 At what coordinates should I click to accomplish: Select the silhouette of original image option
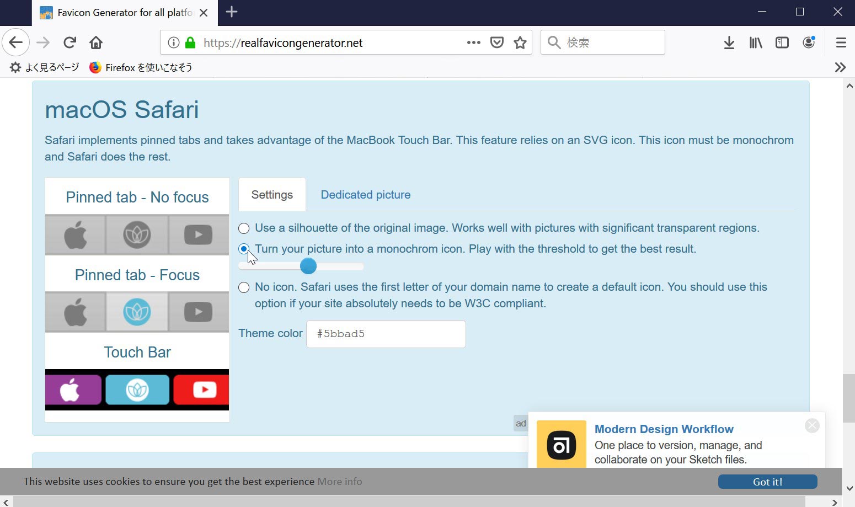coord(244,228)
